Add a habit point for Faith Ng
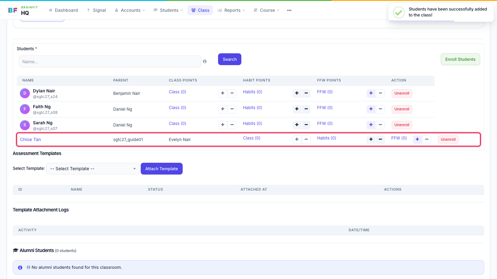Screen dimensions: 497x279 pyautogui.click(x=297, y=109)
